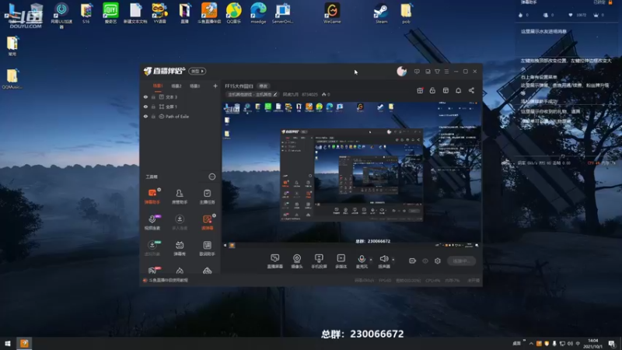
Task: Click the user avatar in title bar
Action: point(401,72)
